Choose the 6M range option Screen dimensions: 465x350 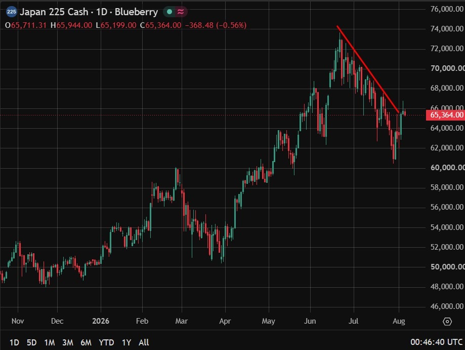[x=86, y=342]
